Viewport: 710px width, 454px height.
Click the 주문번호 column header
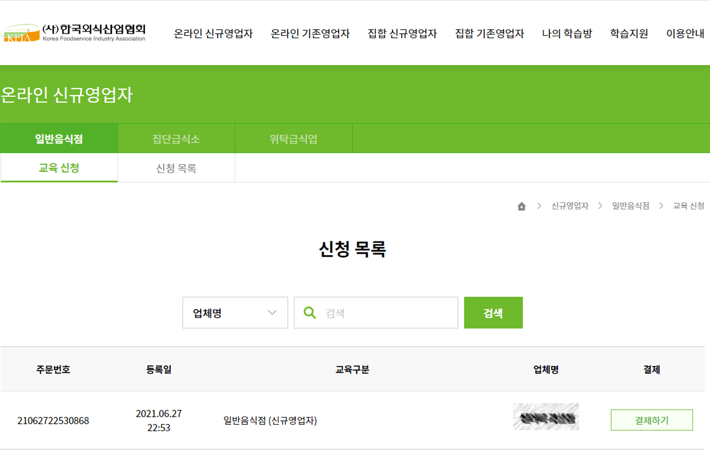pos(53,369)
